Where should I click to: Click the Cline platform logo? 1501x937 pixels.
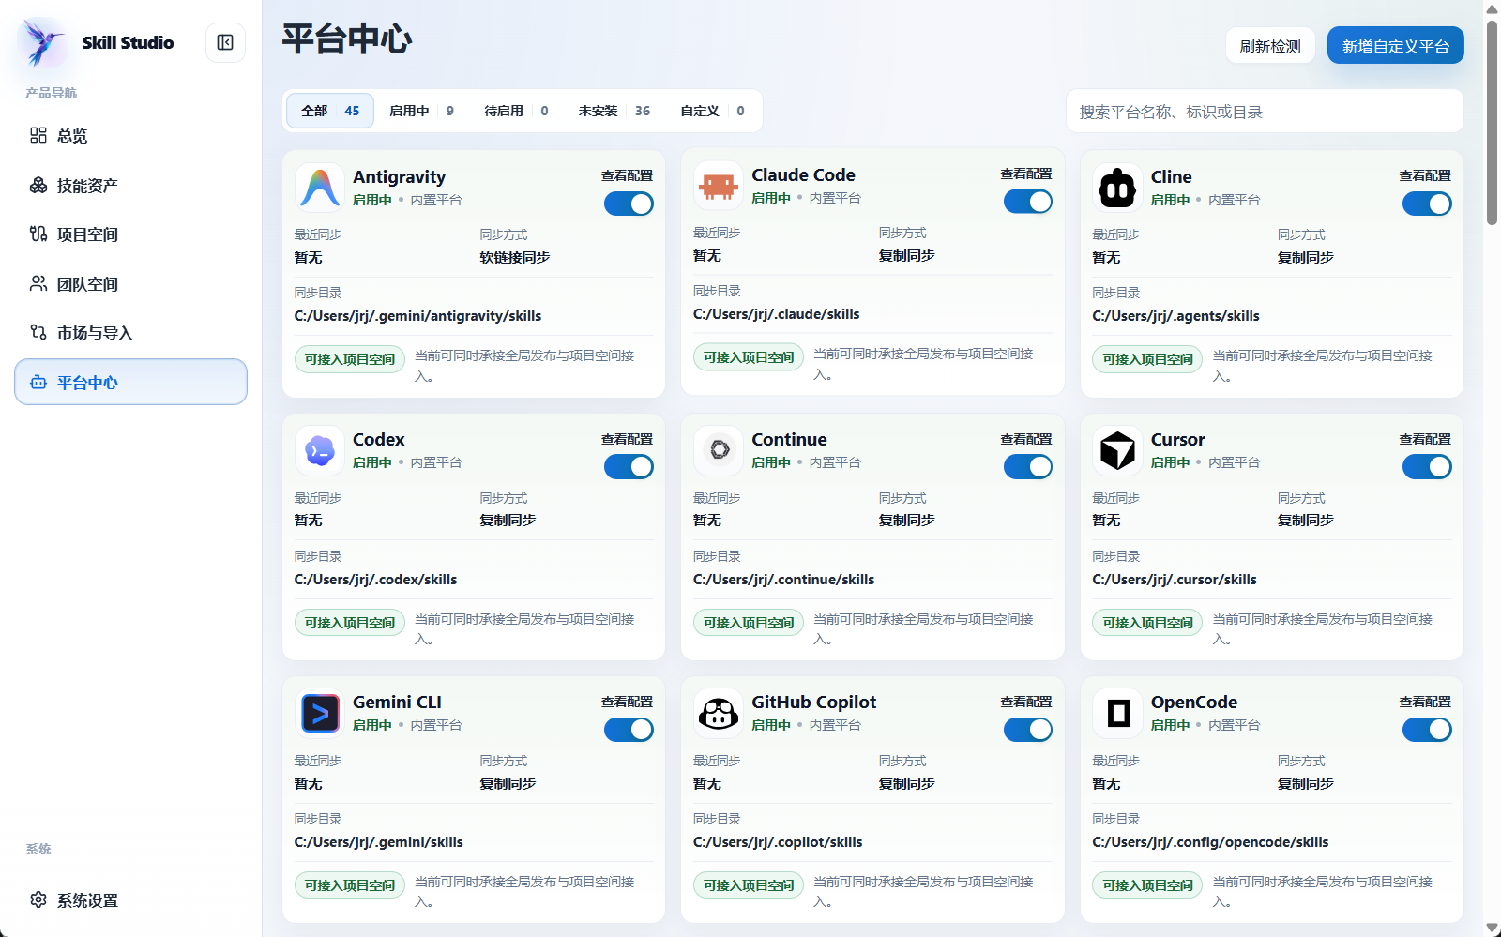click(x=1117, y=187)
